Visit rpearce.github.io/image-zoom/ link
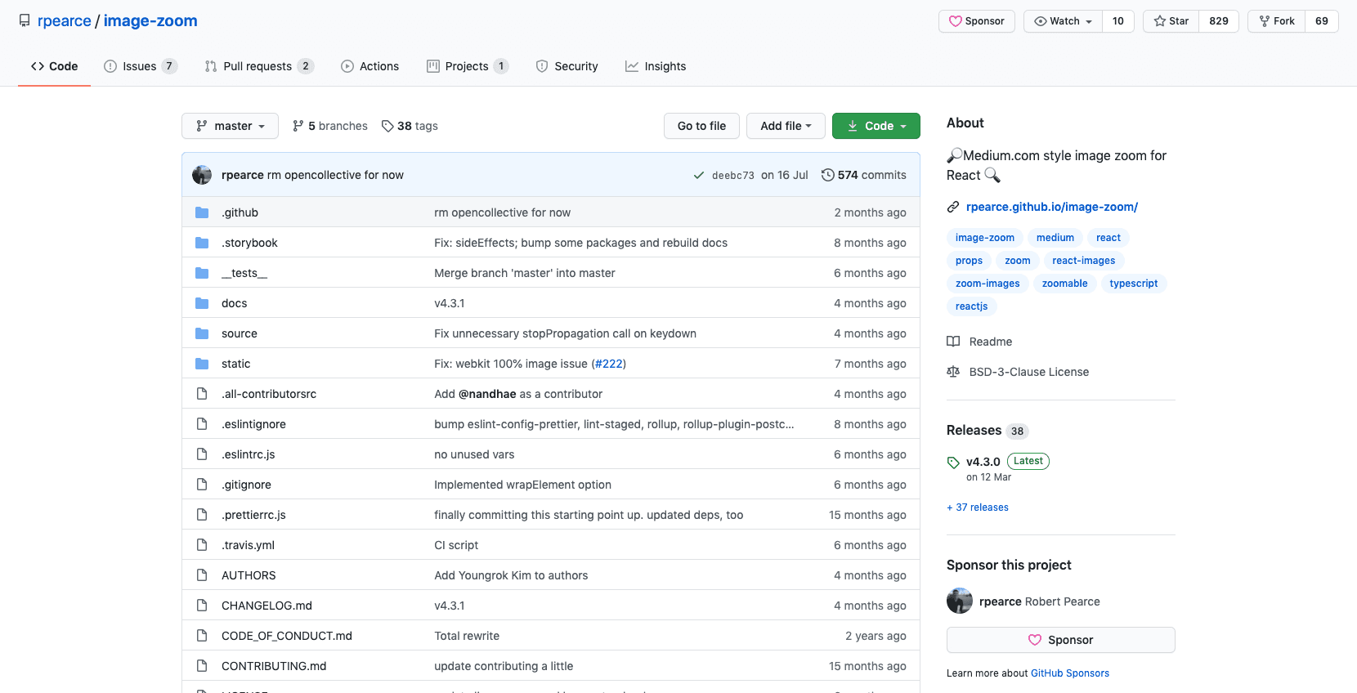 (1052, 207)
